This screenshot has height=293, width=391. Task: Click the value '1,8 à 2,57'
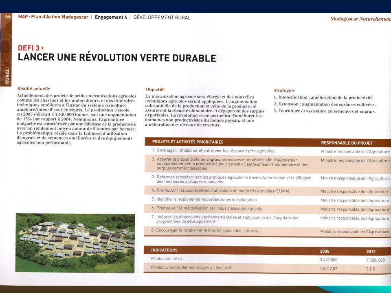pos(328,269)
